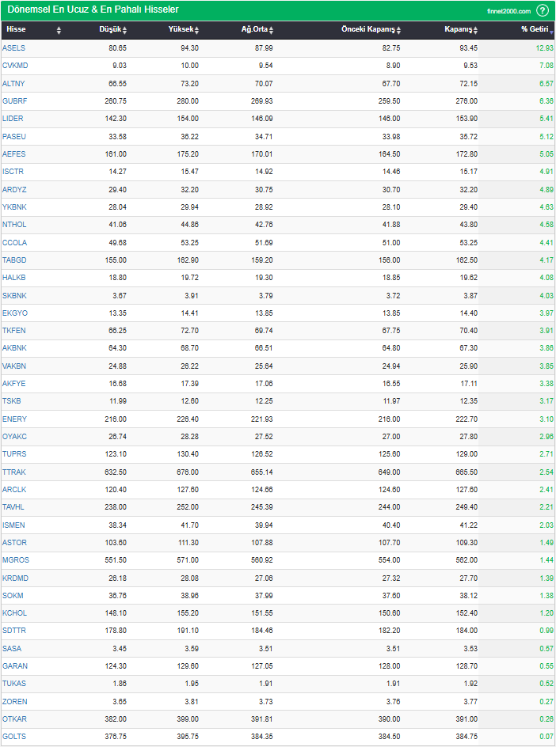Open the help question mark icon
This screenshot has width=556, height=747.
[543, 10]
